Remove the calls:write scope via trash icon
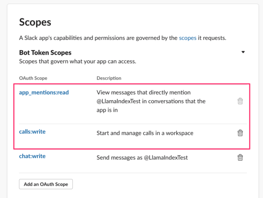263x198 pixels. tap(240, 133)
